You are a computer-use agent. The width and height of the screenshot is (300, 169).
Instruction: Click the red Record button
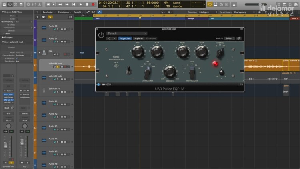click(93, 4)
